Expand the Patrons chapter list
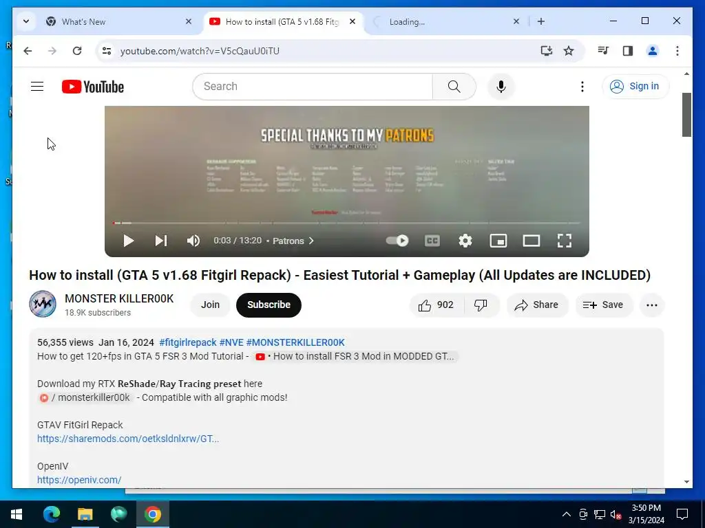The width and height of the screenshot is (705, 528). coord(293,241)
